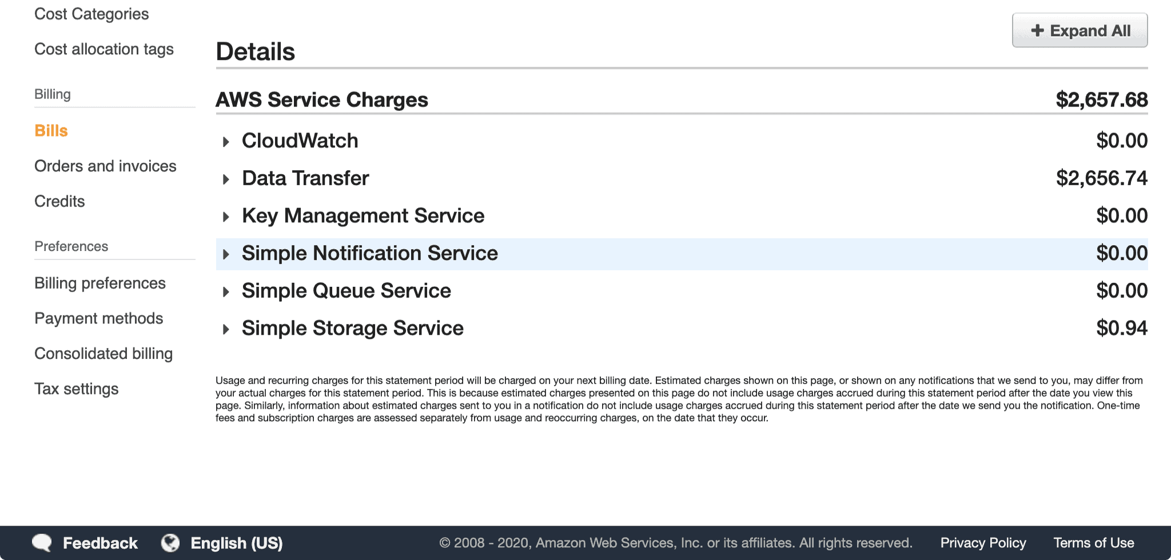Expand the Simple Storage Service breakdown
The width and height of the screenshot is (1171, 560).
(225, 329)
